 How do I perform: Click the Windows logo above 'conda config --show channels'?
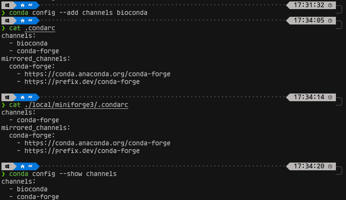click(x=7, y=166)
